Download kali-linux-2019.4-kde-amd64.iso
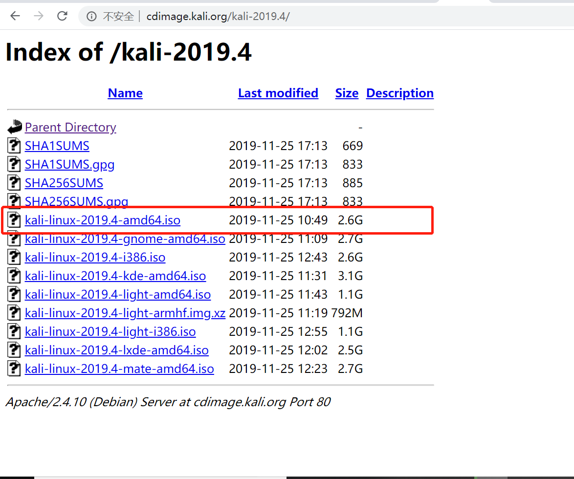Screen dimensions: 574x479 [x=115, y=276]
